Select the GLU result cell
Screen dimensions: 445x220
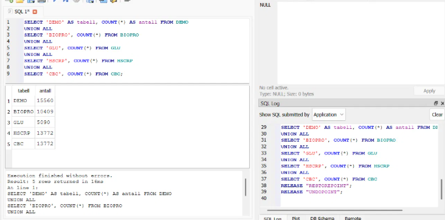pos(24,122)
